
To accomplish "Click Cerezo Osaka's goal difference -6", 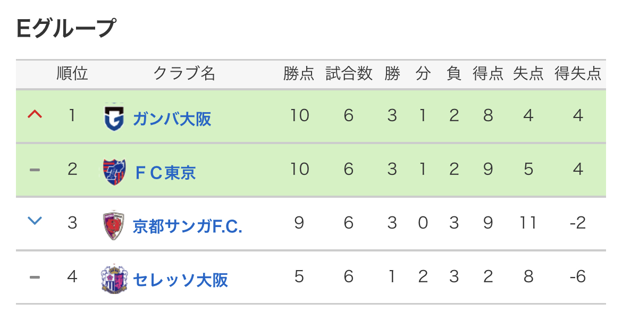I will click(x=577, y=276).
